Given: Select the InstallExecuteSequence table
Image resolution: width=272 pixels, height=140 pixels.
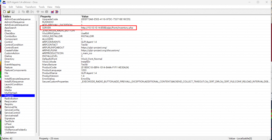Looking at the screenshot, I should click(17, 79).
